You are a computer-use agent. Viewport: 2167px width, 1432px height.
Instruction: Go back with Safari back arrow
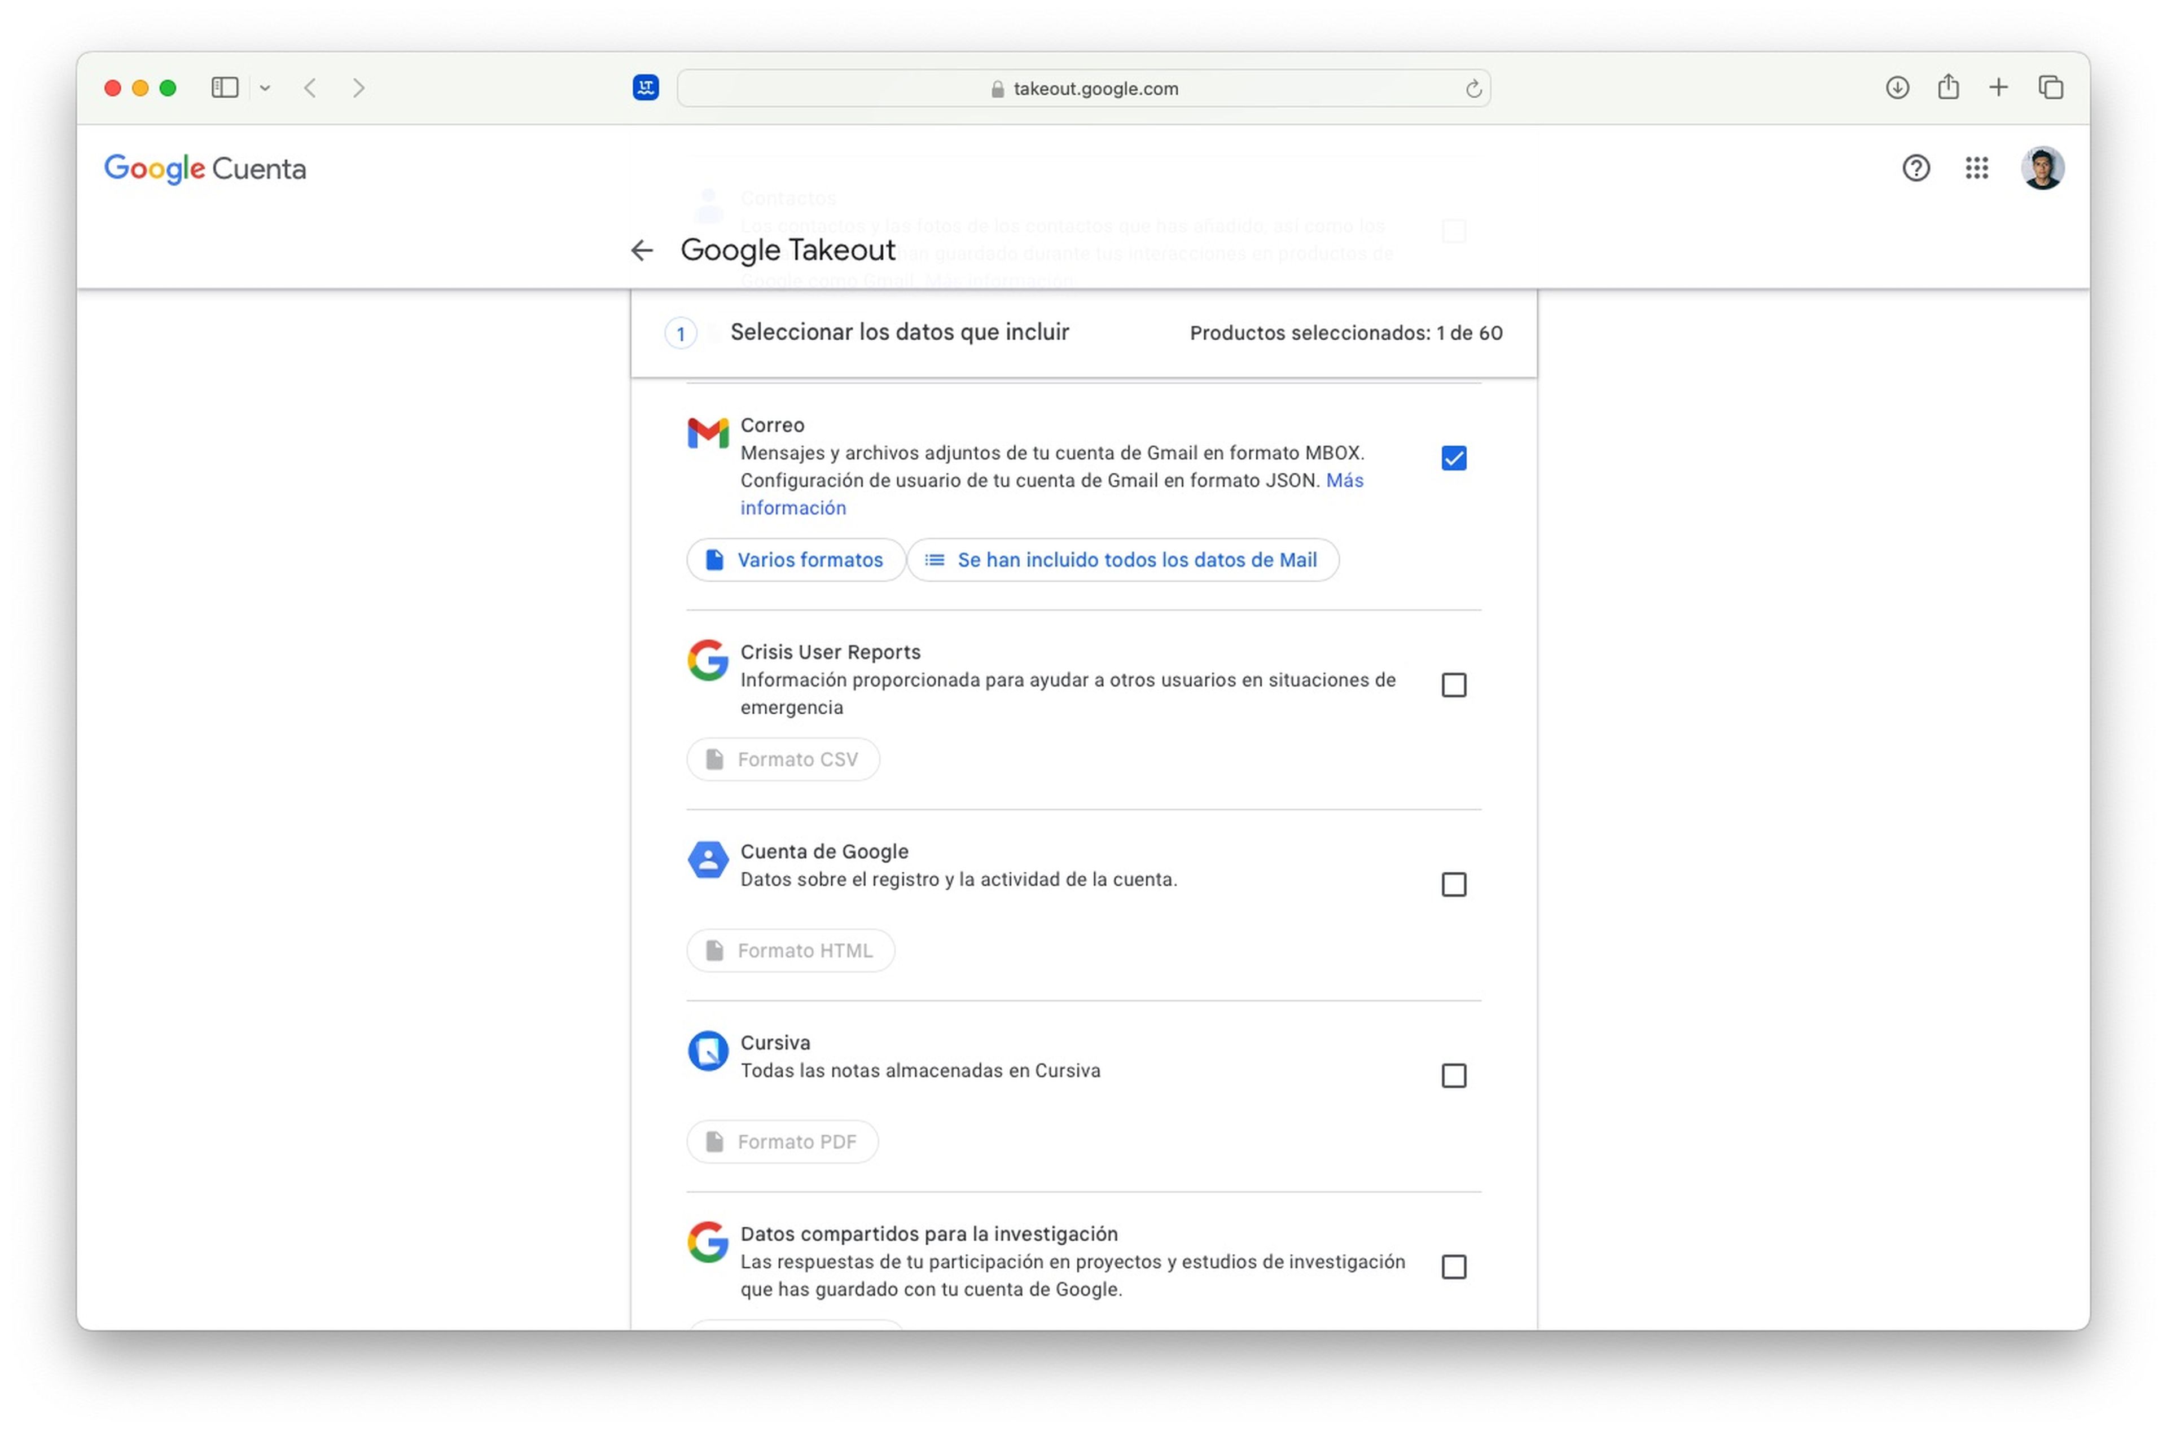tap(310, 87)
